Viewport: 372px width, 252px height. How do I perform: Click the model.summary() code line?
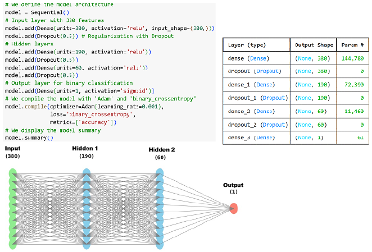(29, 138)
